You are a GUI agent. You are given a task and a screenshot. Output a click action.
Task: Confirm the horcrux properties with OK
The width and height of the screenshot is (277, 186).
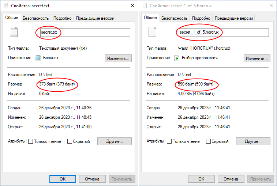(201, 179)
